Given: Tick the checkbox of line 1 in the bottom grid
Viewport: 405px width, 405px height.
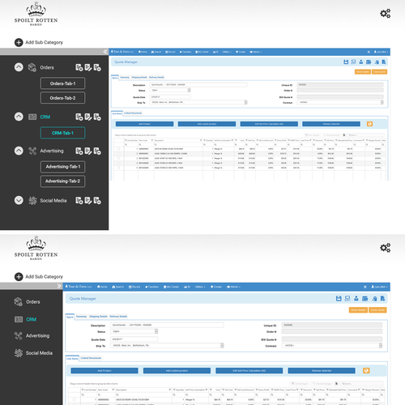Looking at the screenshot, I should pos(75,399).
